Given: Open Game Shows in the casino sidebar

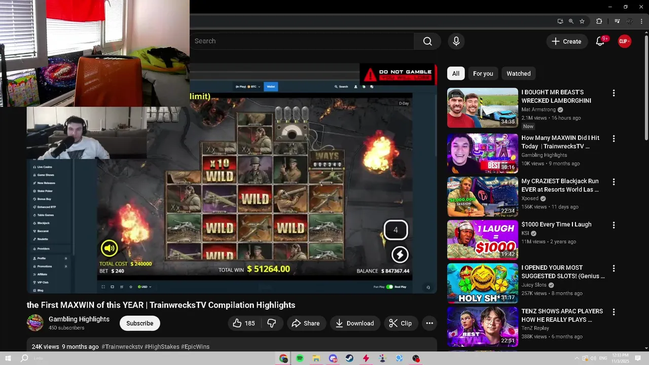Looking at the screenshot, I should [x=45, y=175].
